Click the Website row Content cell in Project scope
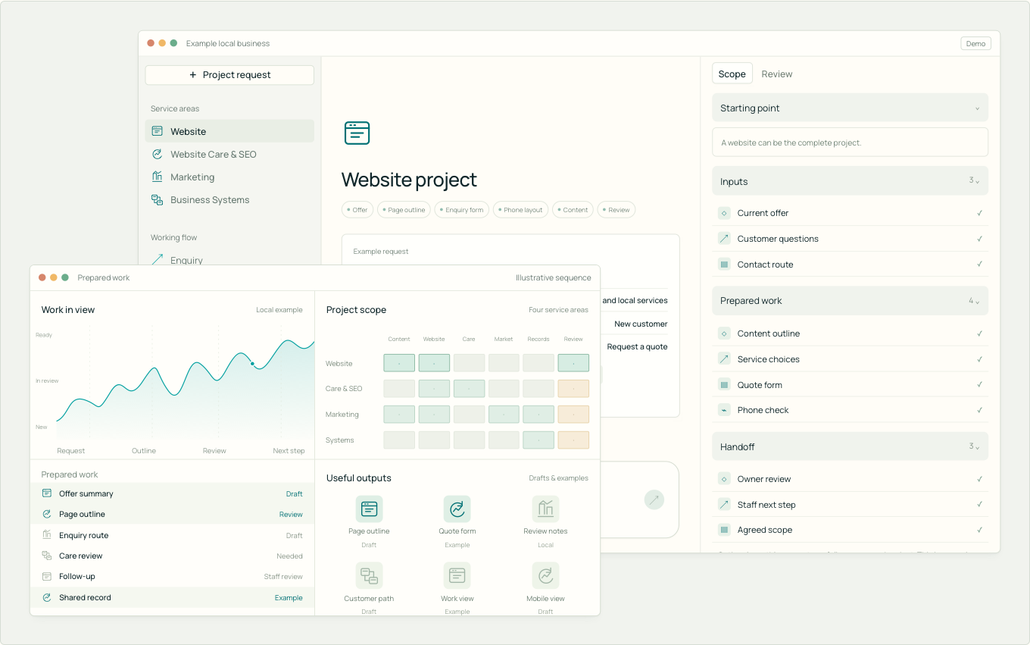This screenshot has width=1030, height=645. [399, 363]
